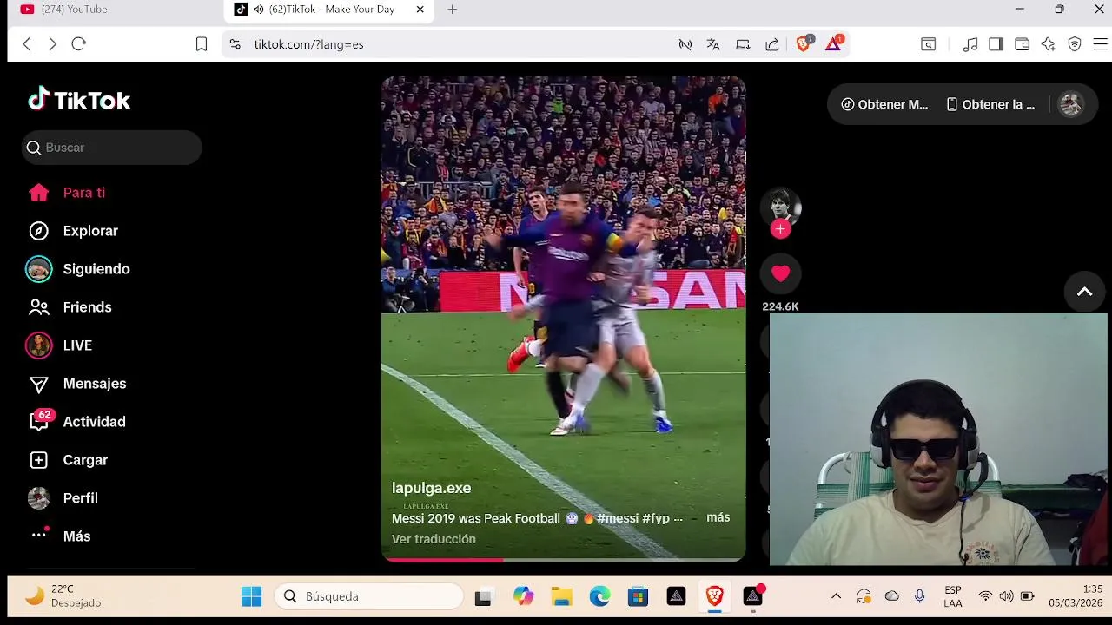Seek along the video progress bar
The image size is (1112, 625).
click(563, 560)
